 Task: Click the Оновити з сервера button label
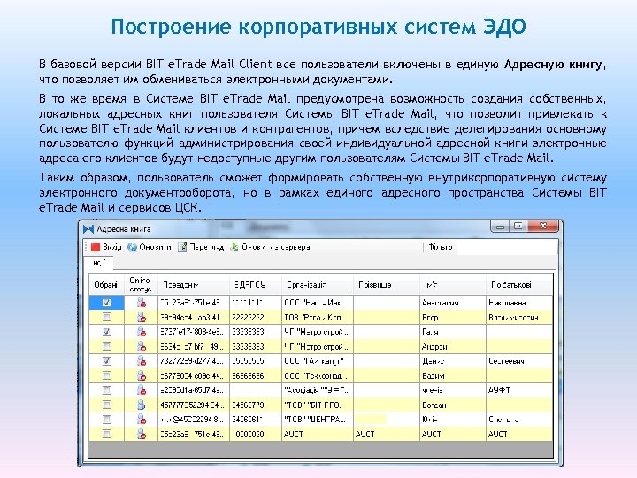[276, 247]
